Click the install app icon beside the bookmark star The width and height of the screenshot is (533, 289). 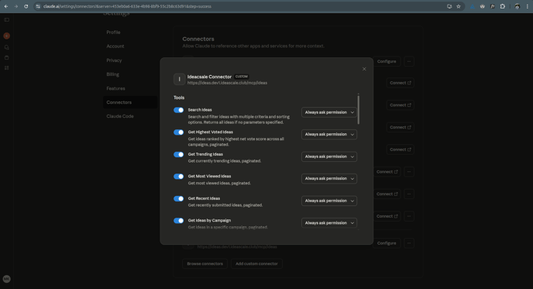(449, 6)
